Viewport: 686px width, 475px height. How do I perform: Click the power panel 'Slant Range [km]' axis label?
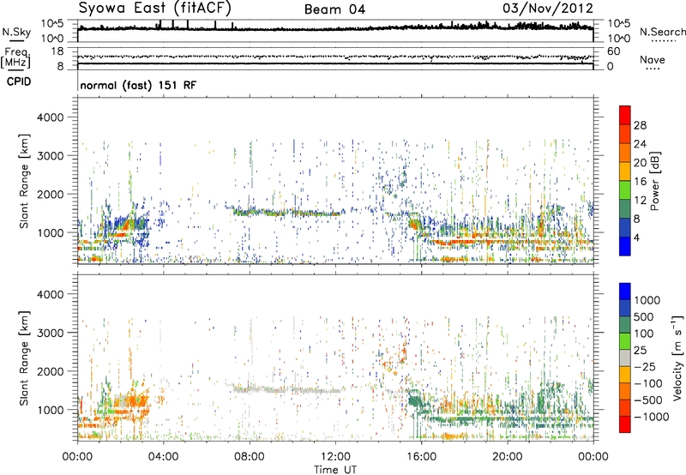click(x=24, y=181)
